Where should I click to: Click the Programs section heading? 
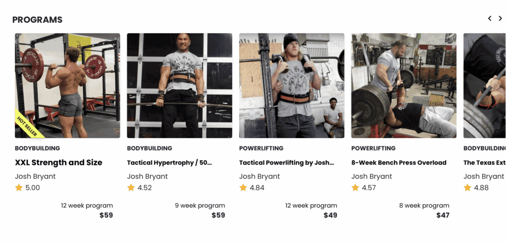coord(38,20)
